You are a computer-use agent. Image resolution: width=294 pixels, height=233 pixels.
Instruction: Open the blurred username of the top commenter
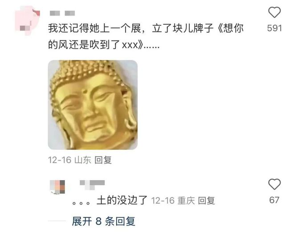click(x=62, y=13)
